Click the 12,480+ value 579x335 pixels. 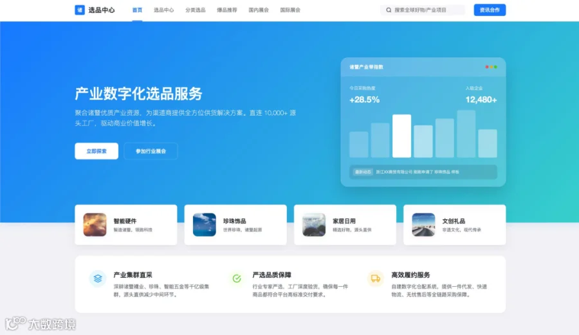(x=481, y=100)
